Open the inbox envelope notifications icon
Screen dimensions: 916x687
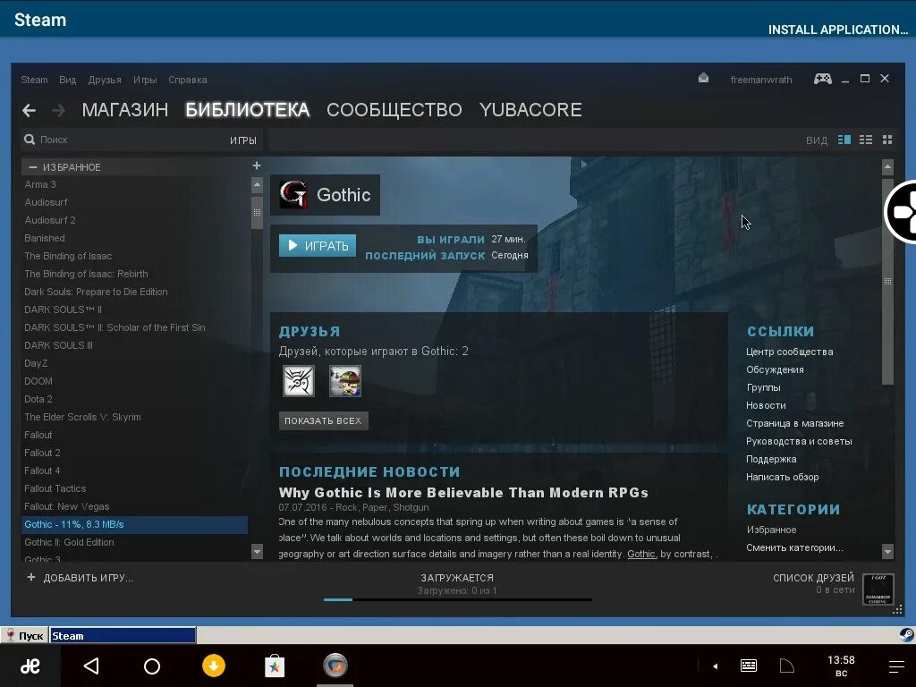pos(703,79)
